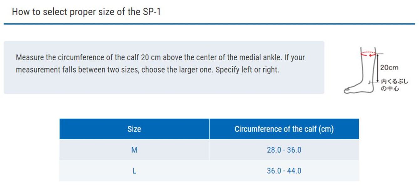Click the Size column header
Viewport: 419px width, 187px height.
(134, 129)
